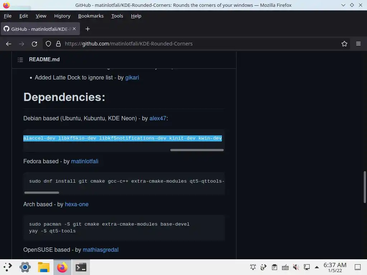Open the README table of contents icon
The image size is (367, 275).
click(20, 60)
